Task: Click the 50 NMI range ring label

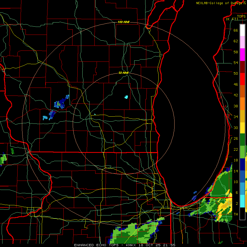Action: point(123,73)
